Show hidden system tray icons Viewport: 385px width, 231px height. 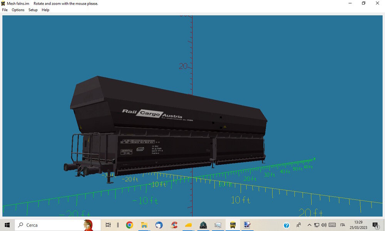pos(310,225)
